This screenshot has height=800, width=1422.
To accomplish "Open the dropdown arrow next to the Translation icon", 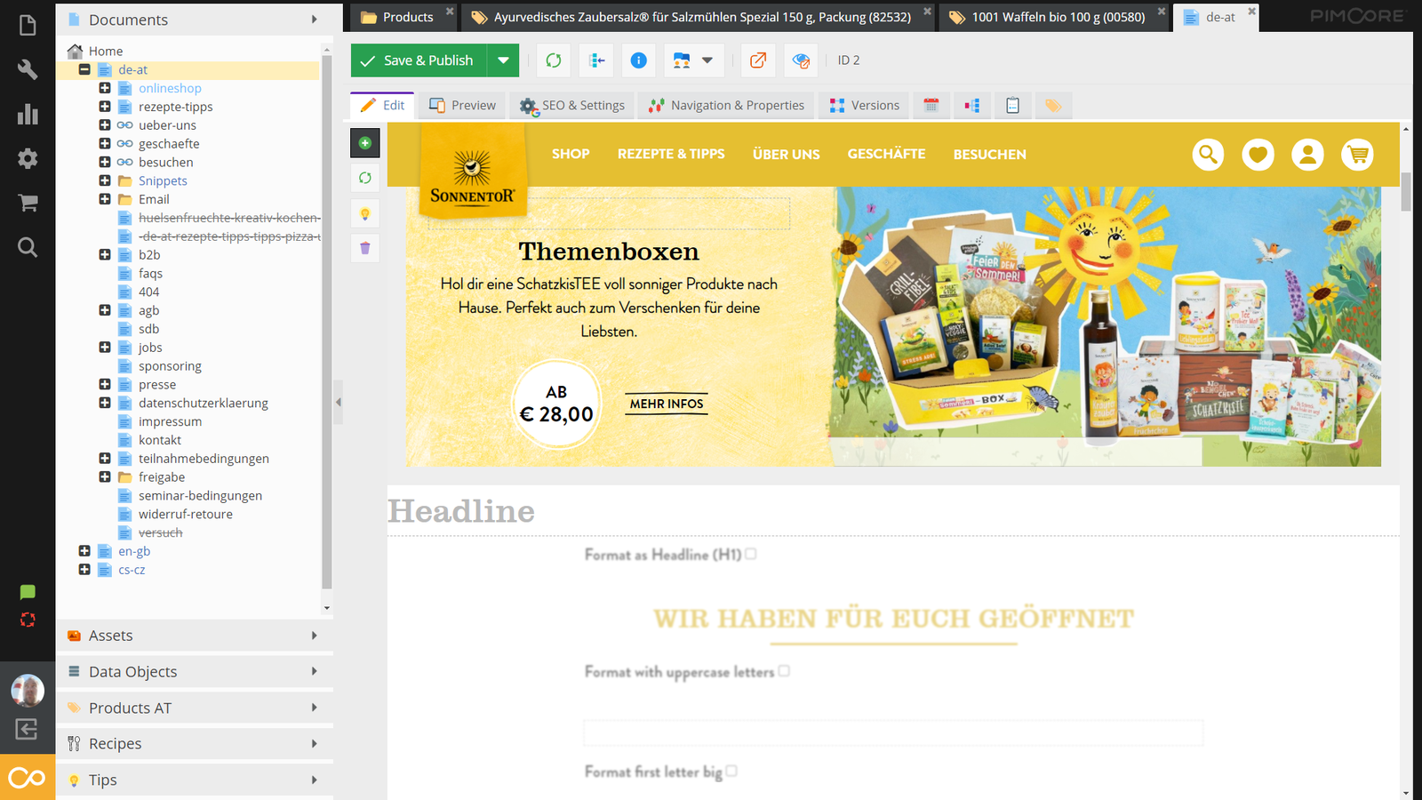I will tap(707, 60).
